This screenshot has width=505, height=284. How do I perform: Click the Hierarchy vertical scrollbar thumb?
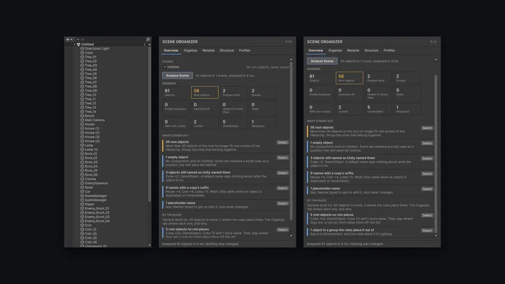tap(149, 125)
